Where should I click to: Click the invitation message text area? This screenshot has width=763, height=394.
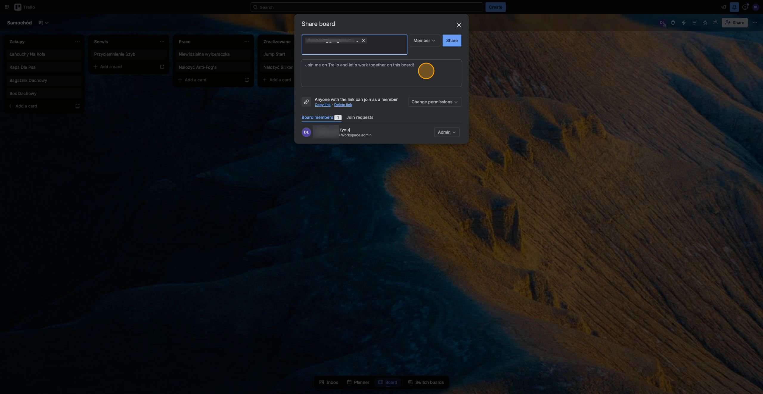(381, 73)
